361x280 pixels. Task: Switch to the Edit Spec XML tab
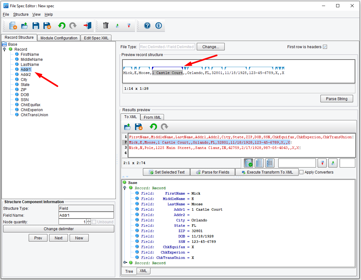[96, 38]
